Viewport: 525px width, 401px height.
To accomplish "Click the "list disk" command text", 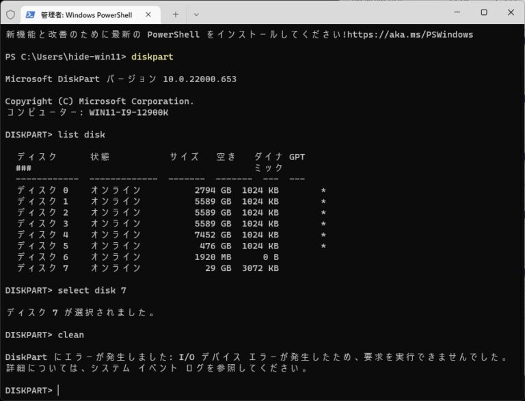I will (81, 134).
